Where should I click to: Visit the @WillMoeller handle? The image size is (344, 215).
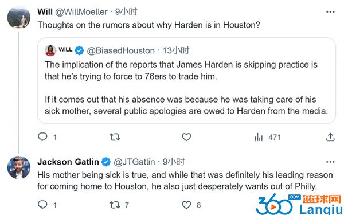pyautogui.click(x=81, y=11)
